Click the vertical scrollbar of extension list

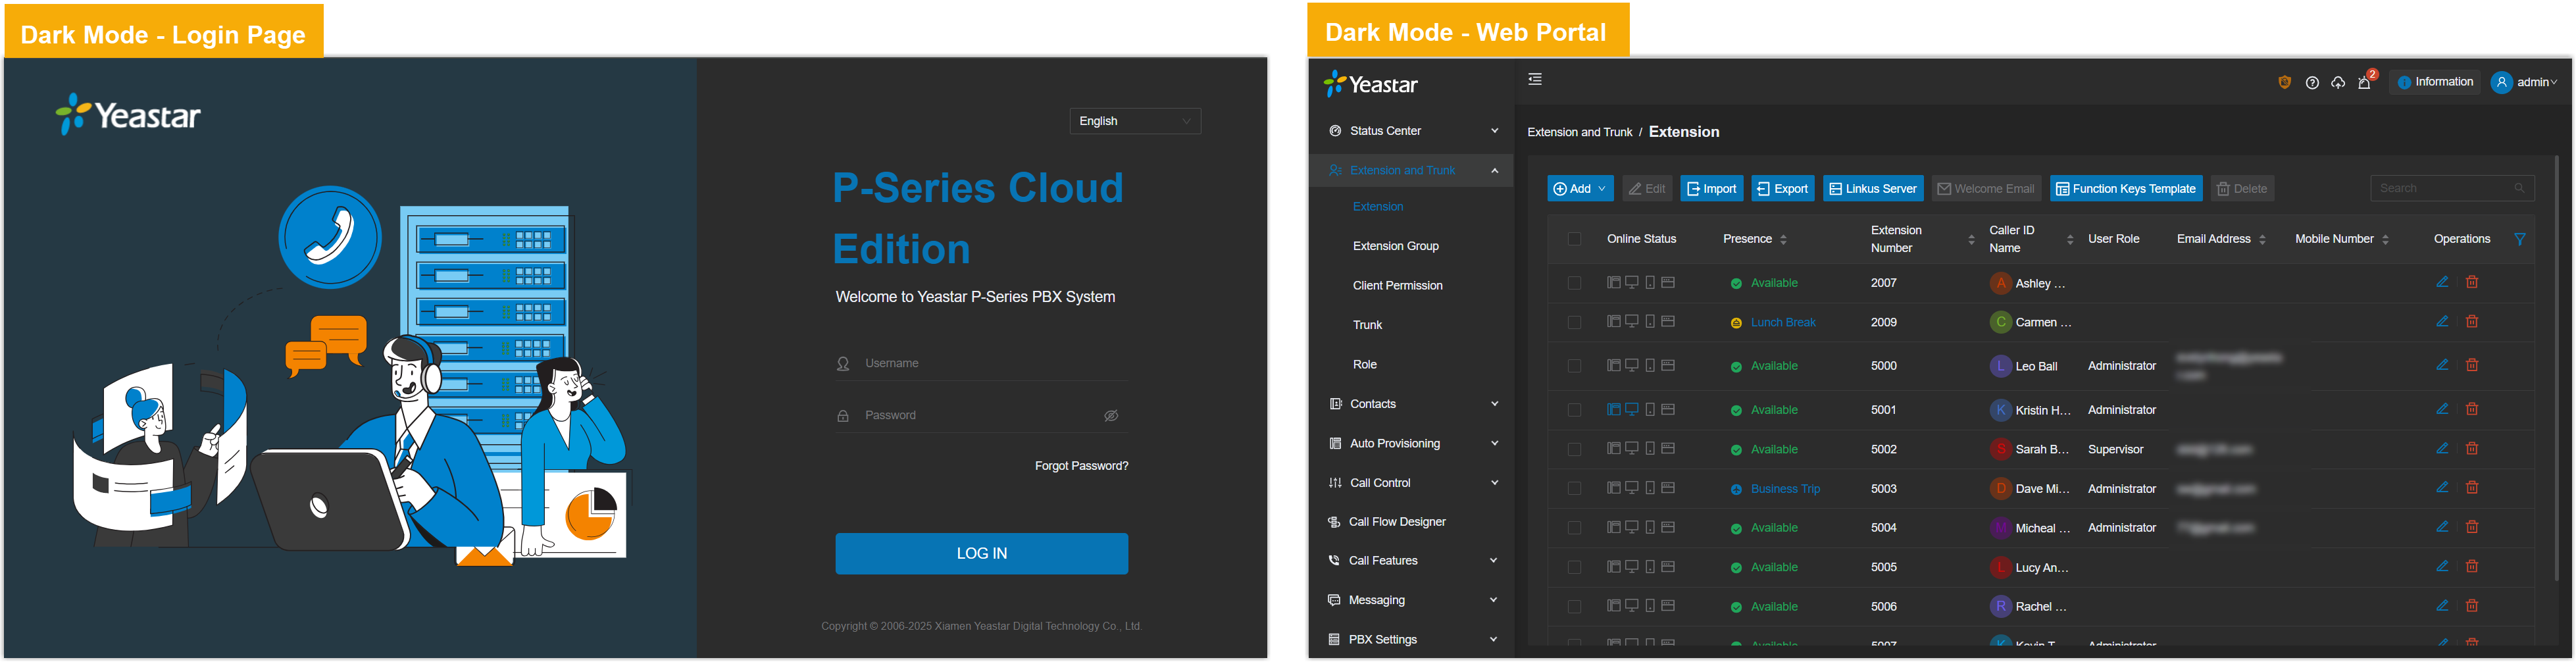pos(2556,370)
